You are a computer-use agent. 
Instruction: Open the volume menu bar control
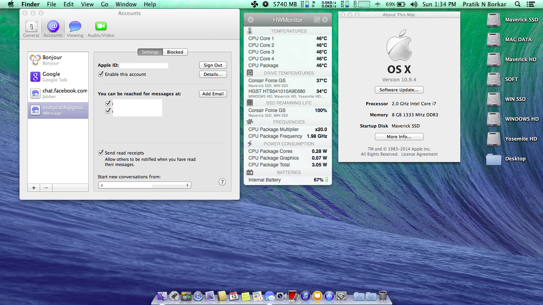[414, 4]
